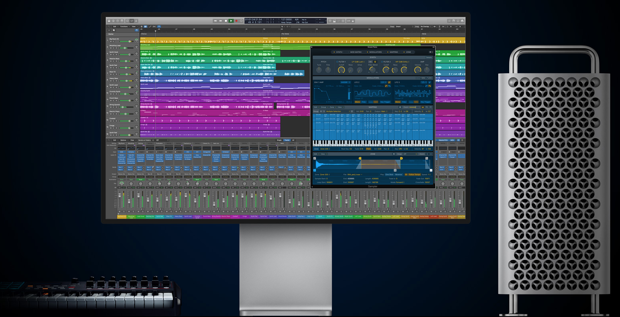Click the Filter 1 Cutoff knob

click(x=341, y=70)
